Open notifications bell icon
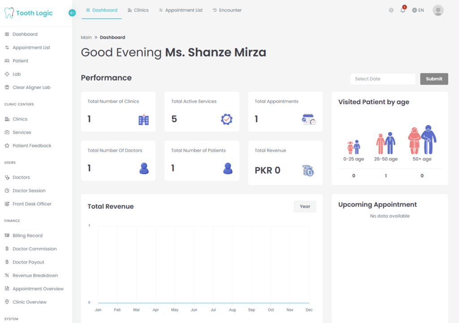Image resolution: width=459 pixels, height=323 pixels. point(403,10)
